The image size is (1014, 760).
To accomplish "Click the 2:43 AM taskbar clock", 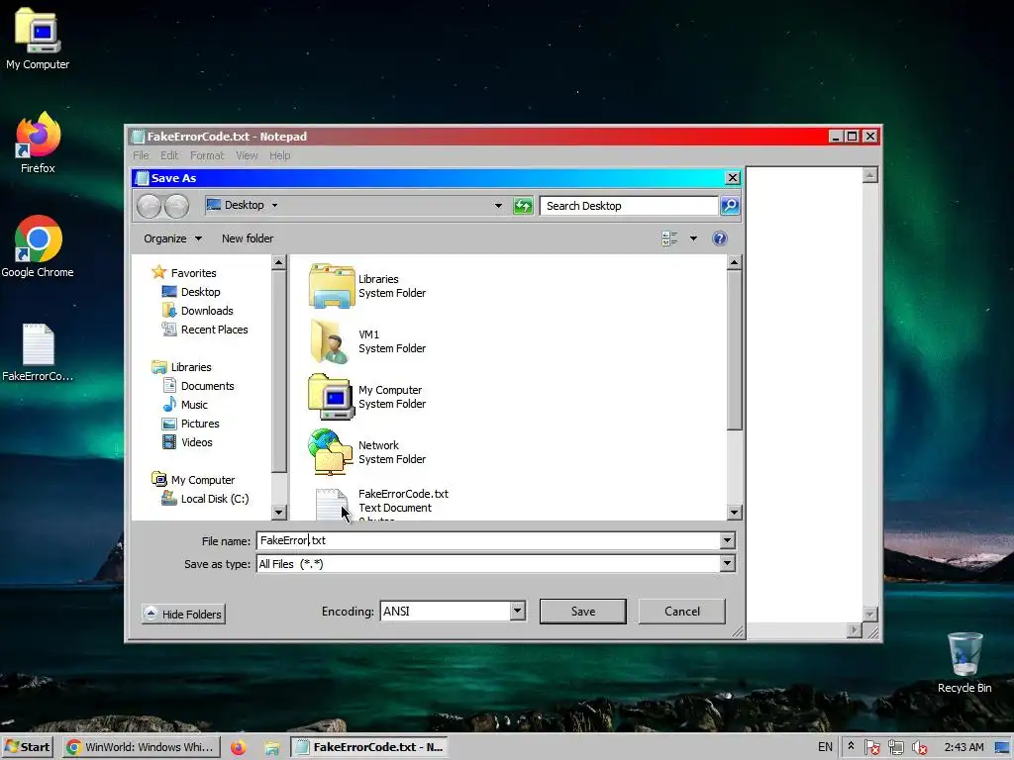I will [x=963, y=747].
